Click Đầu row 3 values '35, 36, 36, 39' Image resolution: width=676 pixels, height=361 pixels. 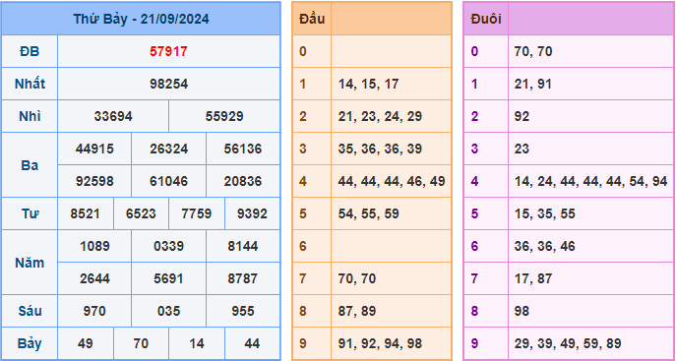coord(380,150)
